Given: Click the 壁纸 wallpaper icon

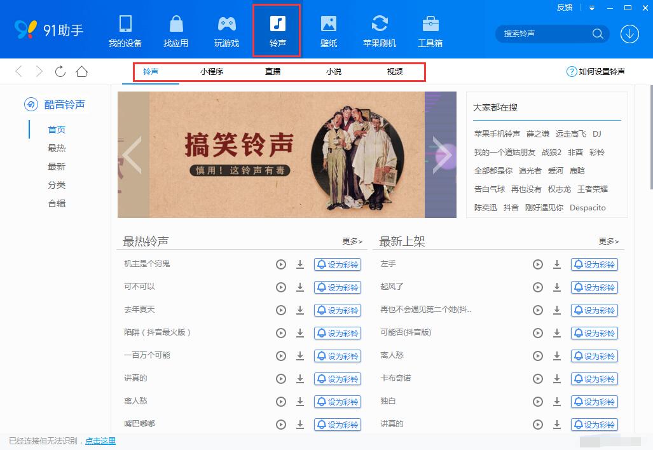Looking at the screenshot, I should pos(329,29).
